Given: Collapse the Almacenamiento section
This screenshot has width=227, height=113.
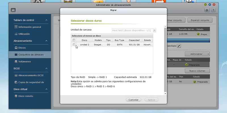Looking at the screenshot, I should tap(46, 41).
